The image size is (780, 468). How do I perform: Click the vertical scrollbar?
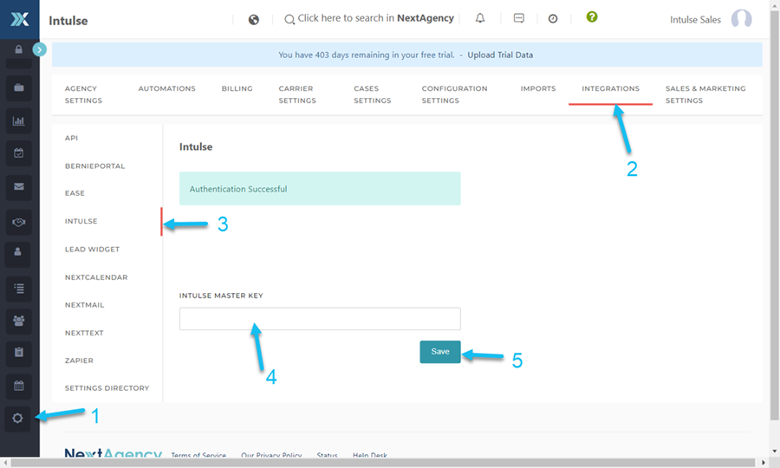coord(775,214)
